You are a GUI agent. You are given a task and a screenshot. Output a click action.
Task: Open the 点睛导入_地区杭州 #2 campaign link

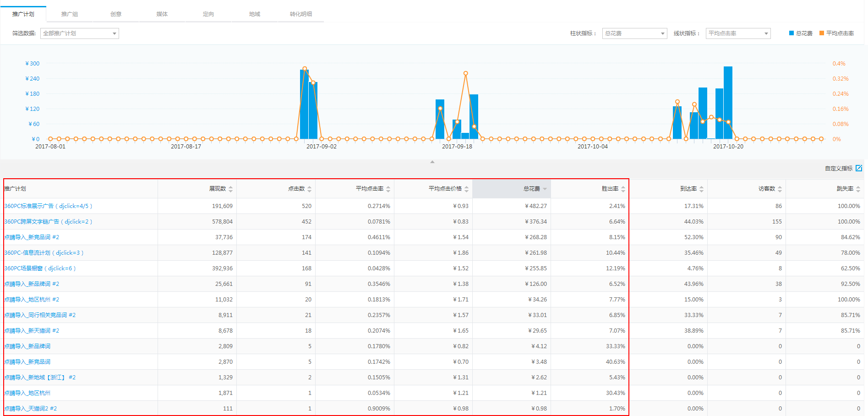(32, 300)
